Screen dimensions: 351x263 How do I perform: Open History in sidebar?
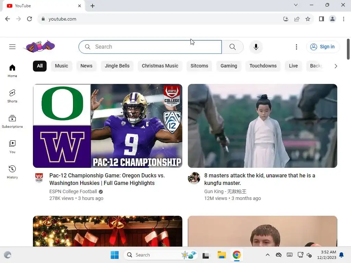pos(12,172)
